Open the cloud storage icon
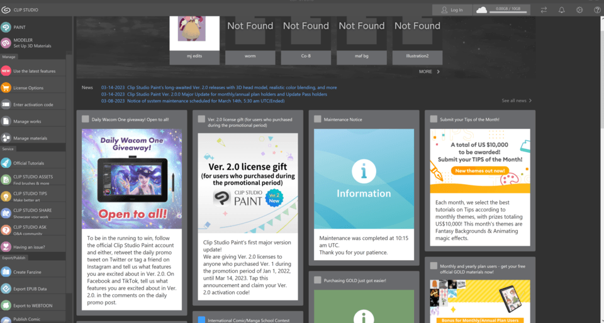 tap(481, 10)
